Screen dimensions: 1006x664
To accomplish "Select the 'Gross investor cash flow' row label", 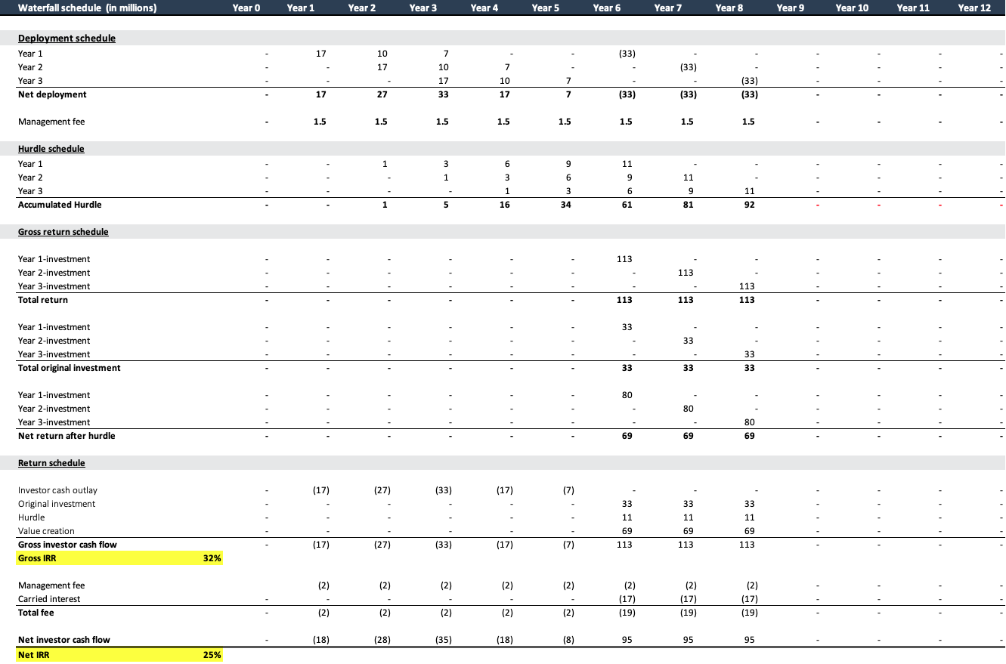I will coord(67,545).
